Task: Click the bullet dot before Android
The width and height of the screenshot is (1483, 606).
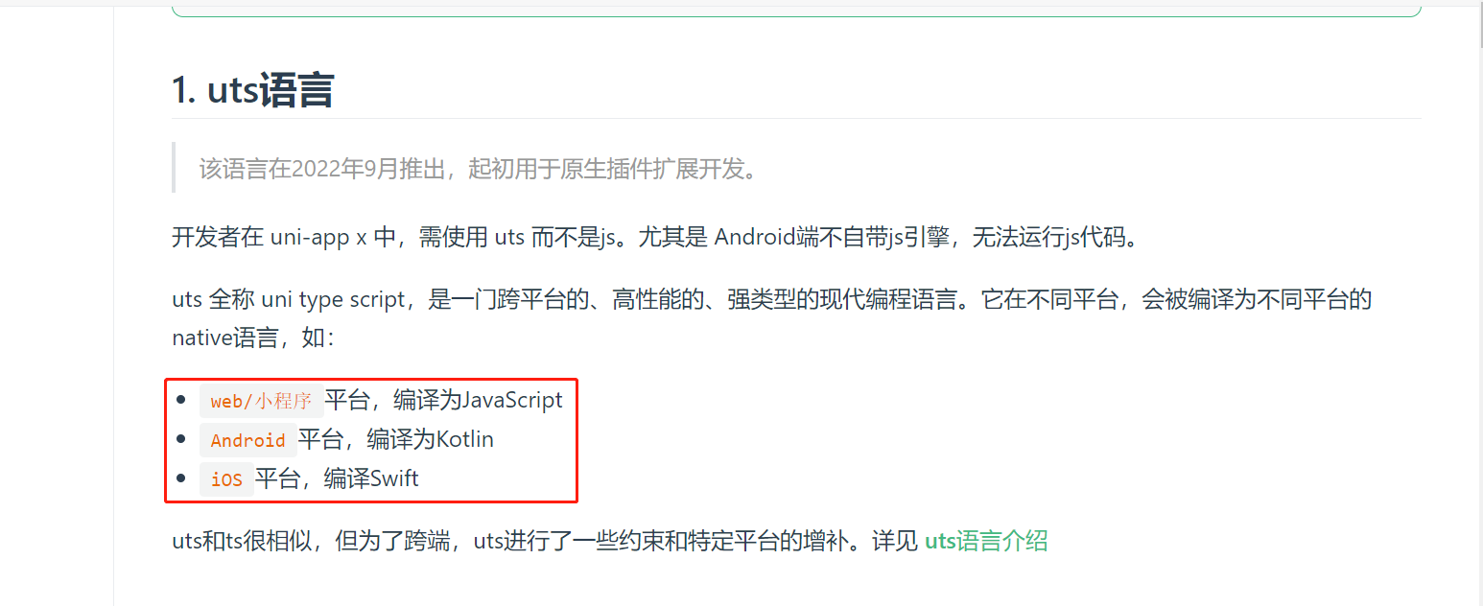Action: click(x=181, y=439)
